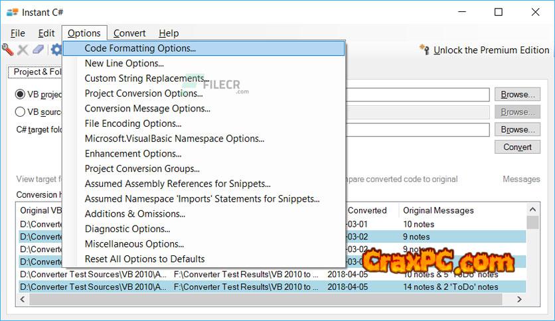
Task: Choose Assumed Namespace 'Imports' Statements for Snippets...
Action: 204,199
